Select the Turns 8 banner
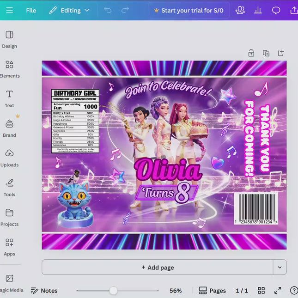This screenshot has width=298, height=298. (167, 193)
